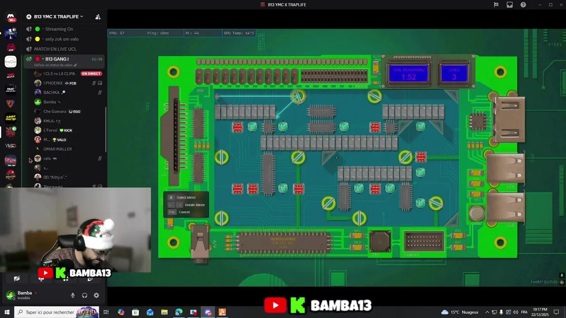Mute the Discord microphone
Viewport: 566px width, 318px height.
pos(73,295)
